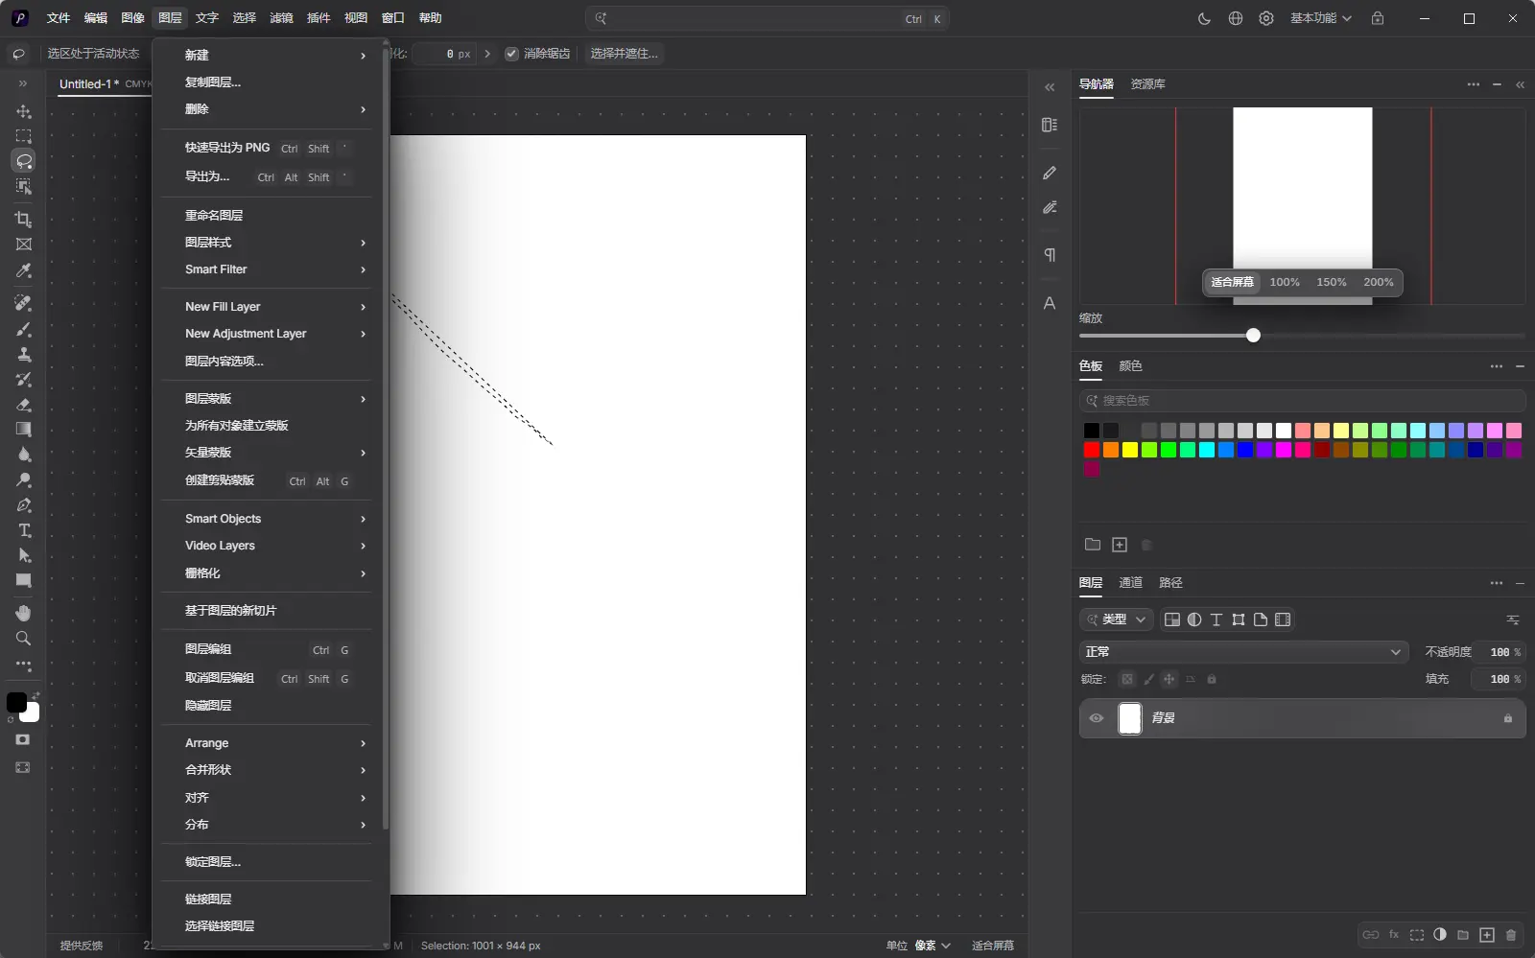The image size is (1535, 958).
Task: Toggle the 消除锯齿 anti-alias checkbox
Action: [512, 54]
